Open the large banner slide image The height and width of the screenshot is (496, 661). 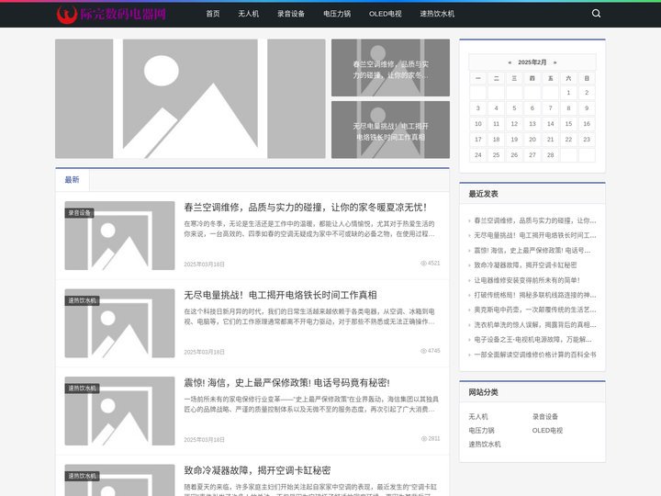190,98
